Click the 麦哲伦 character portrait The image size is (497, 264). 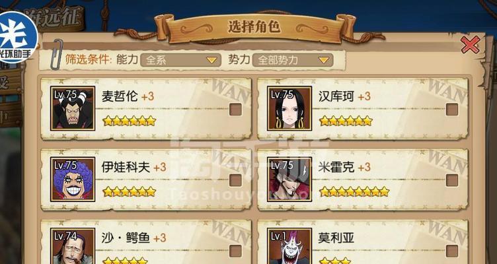point(73,108)
